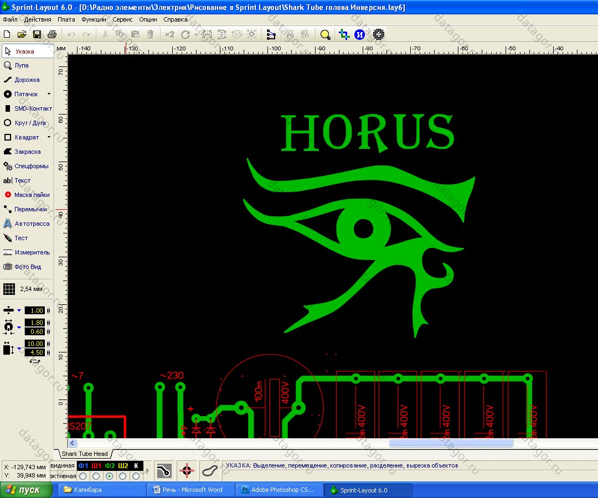This screenshot has height=498, width=598.
Task: Open the track width presets dropdown
Action: click(x=19, y=310)
